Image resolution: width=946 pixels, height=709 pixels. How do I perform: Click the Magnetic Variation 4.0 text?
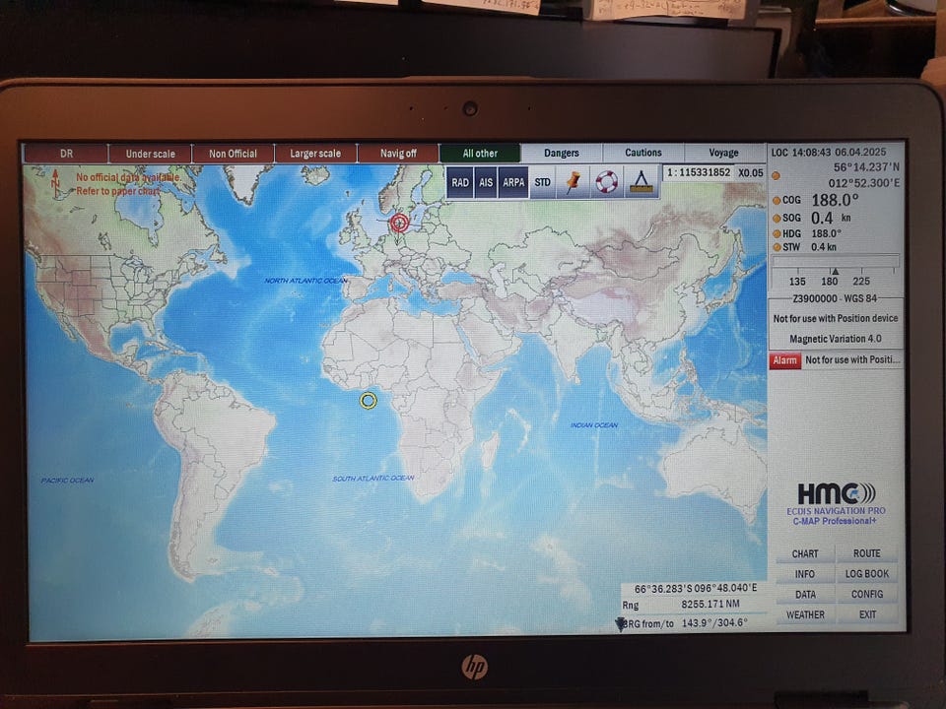coord(835,339)
